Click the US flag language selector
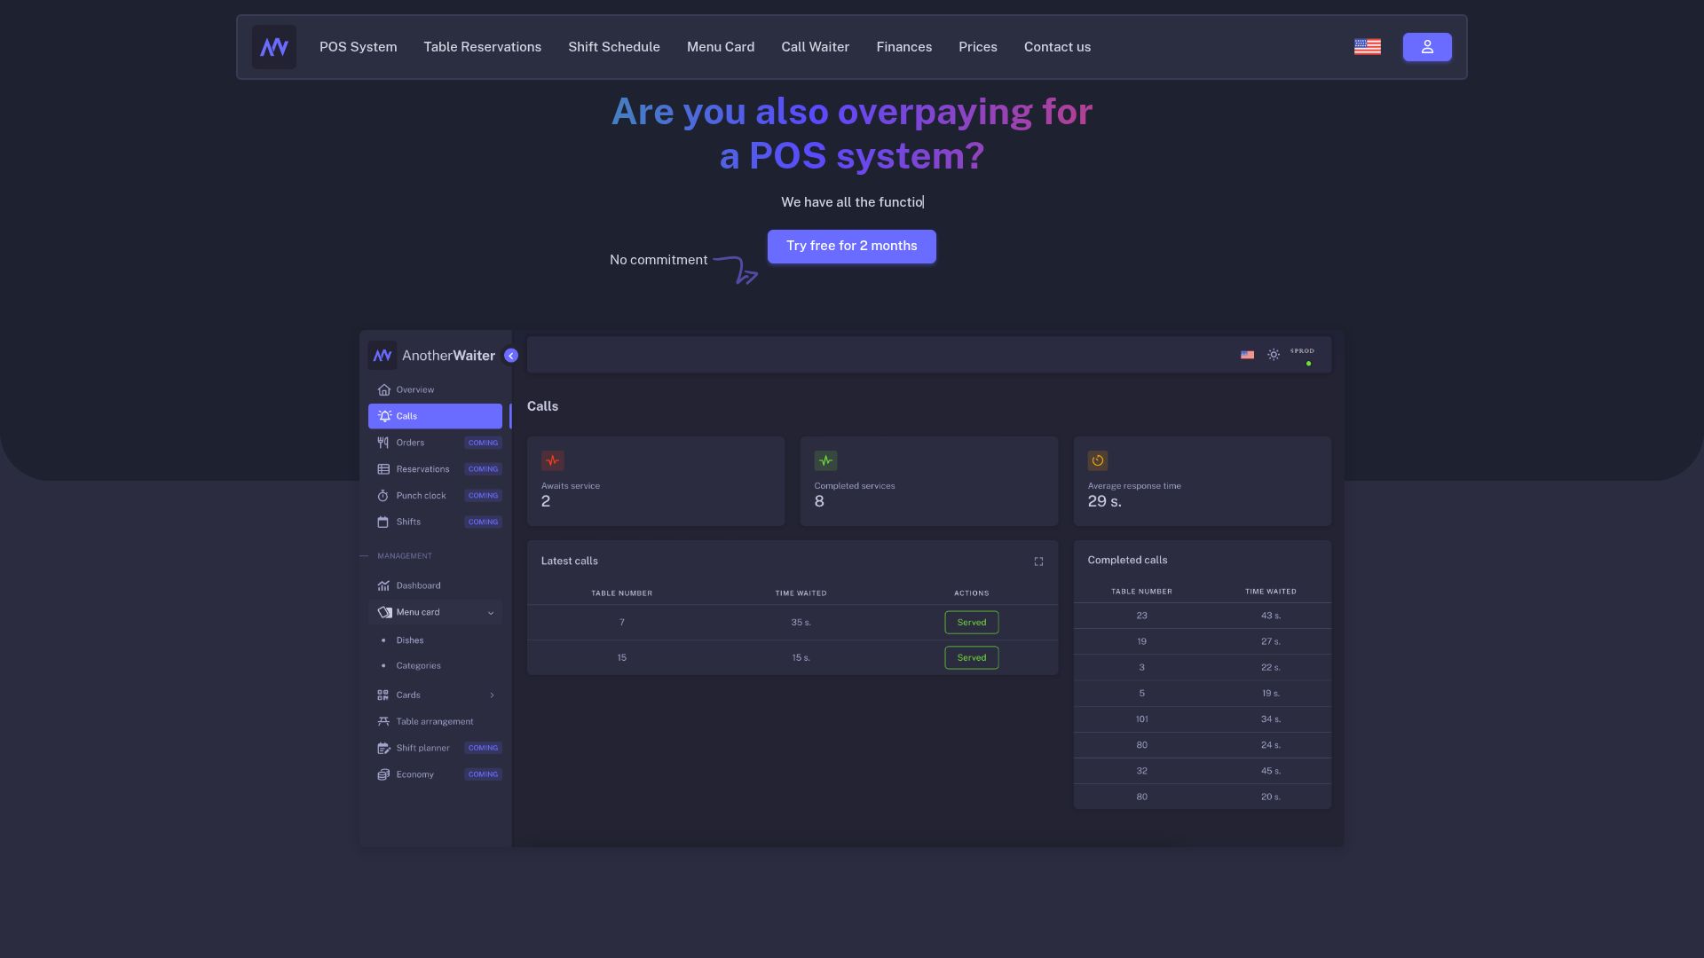 [x=1367, y=47]
